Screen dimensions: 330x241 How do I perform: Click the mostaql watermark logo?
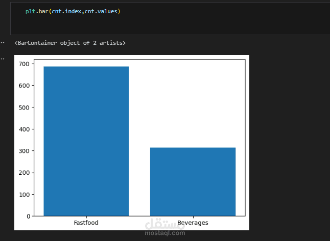coord(165,224)
